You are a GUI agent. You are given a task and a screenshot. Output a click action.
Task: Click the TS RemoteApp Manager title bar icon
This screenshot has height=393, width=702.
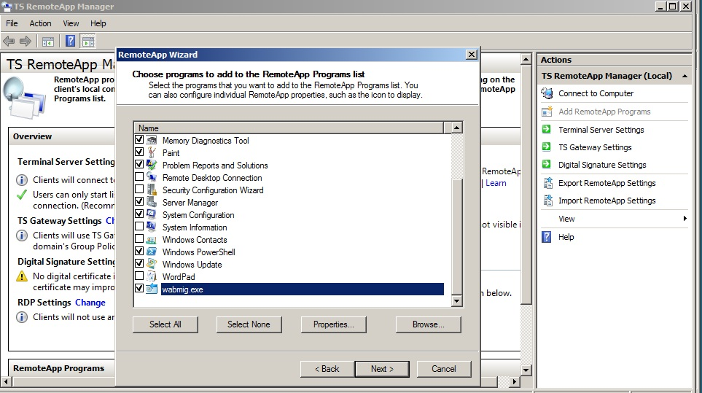(7, 7)
